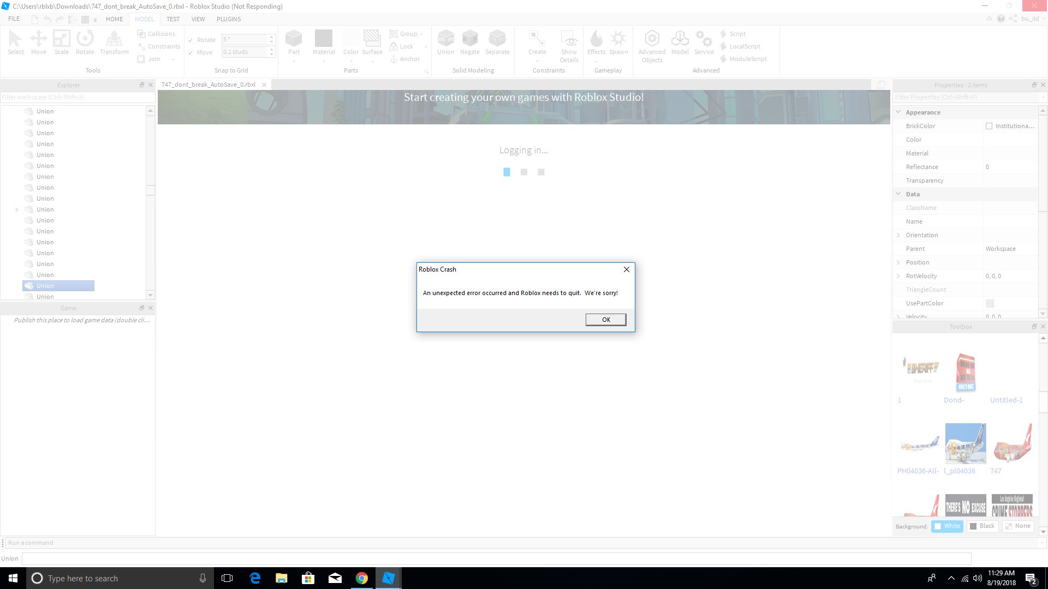Click the Effects flame icon
This screenshot has height=589, width=1048.
click(x=596, y=39)
